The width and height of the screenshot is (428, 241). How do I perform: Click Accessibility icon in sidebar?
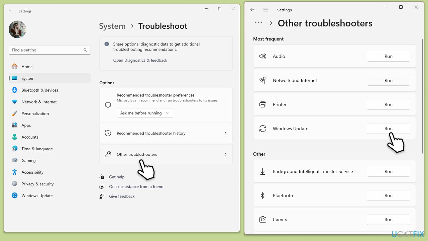coord(14,172)
